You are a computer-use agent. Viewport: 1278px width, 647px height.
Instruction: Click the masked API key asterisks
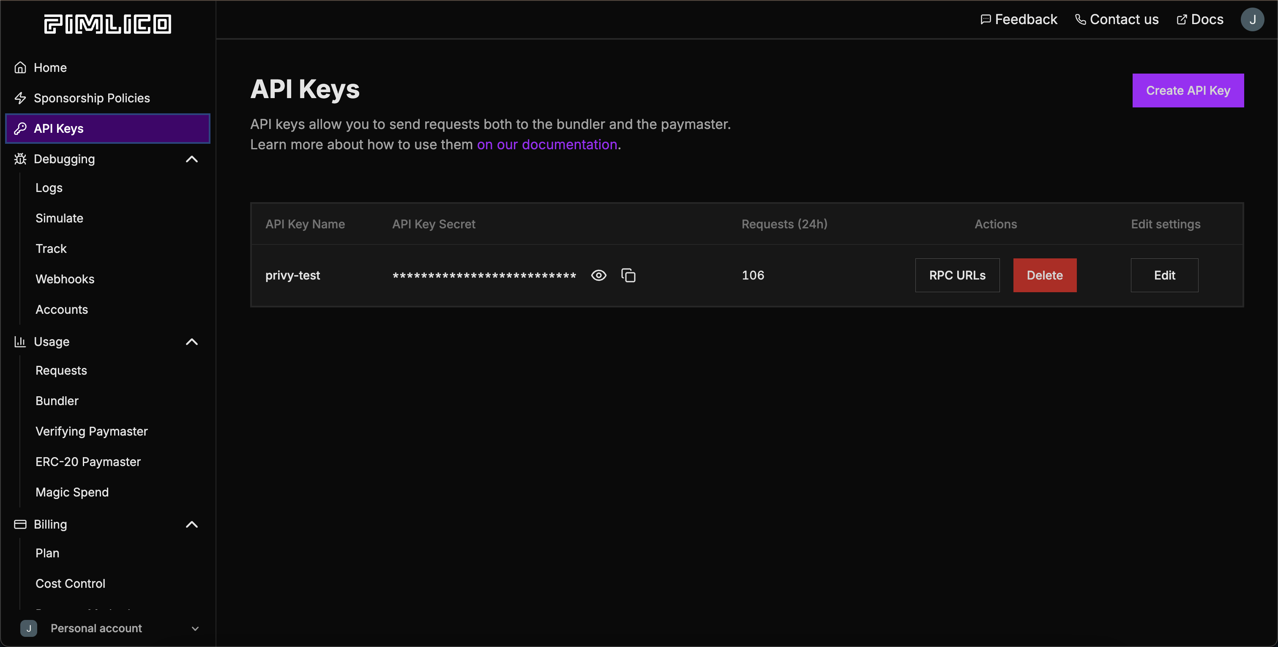coord(484,275)
